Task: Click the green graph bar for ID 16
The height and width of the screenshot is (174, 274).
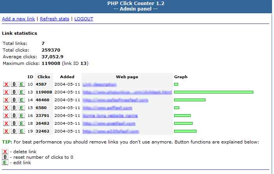Action: [x=182, y=115]
